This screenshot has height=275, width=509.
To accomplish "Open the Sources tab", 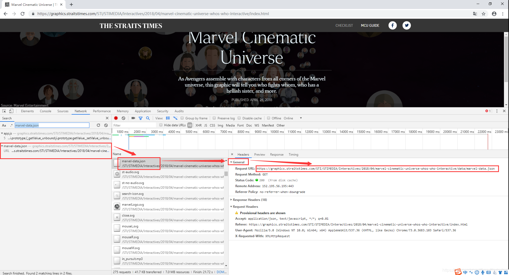I will (63, 111).
